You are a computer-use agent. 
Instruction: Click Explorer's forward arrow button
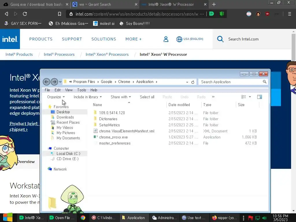click(54, 82)
